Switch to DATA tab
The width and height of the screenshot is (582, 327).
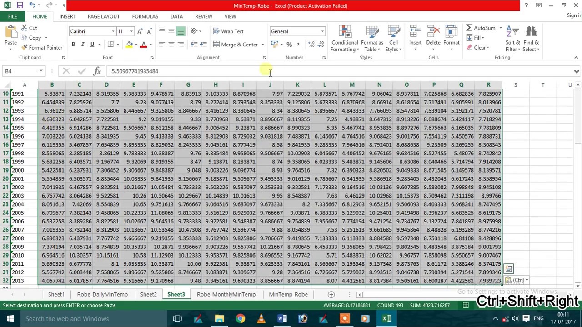(177, 16)
